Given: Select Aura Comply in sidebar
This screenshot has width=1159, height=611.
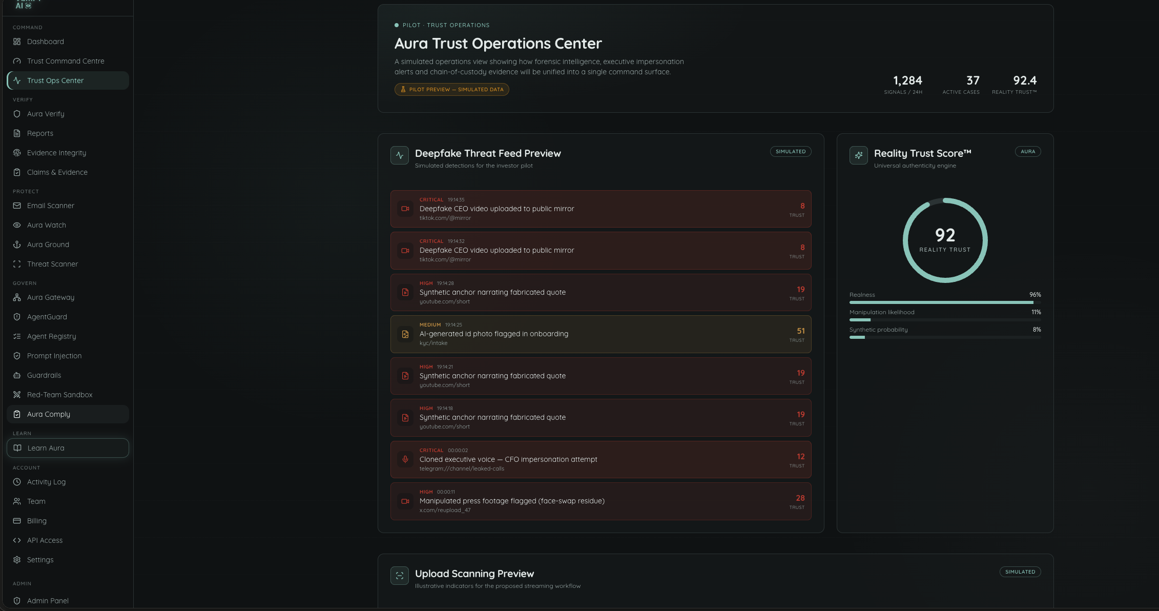Looking at the screenshot, I should (x=68, y=414).
